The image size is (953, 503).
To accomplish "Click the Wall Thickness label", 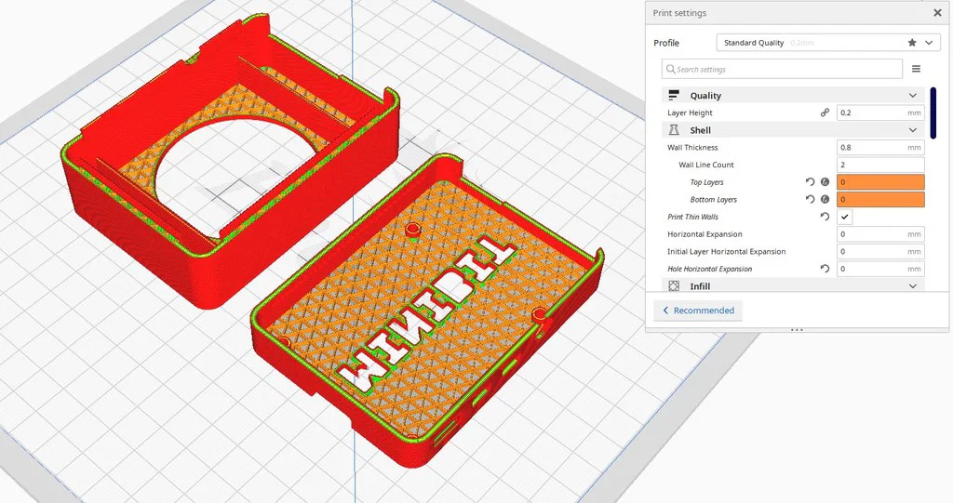I will click(x=692, y=148).
